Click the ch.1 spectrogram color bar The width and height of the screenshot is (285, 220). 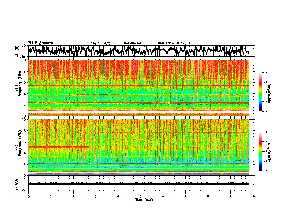[x=260, y=92]
